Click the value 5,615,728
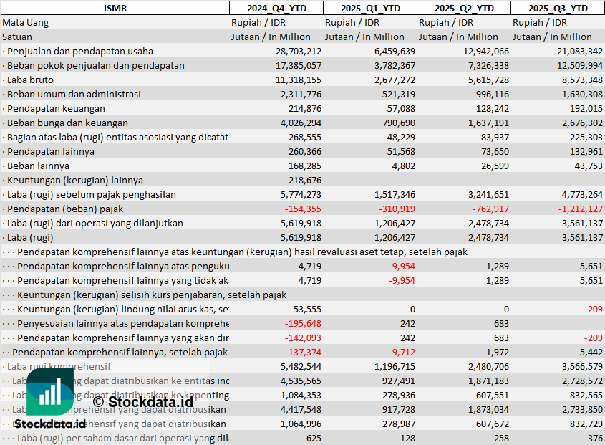Image resolution: width=605 pixels, height=445 pixels. point(488,80)
